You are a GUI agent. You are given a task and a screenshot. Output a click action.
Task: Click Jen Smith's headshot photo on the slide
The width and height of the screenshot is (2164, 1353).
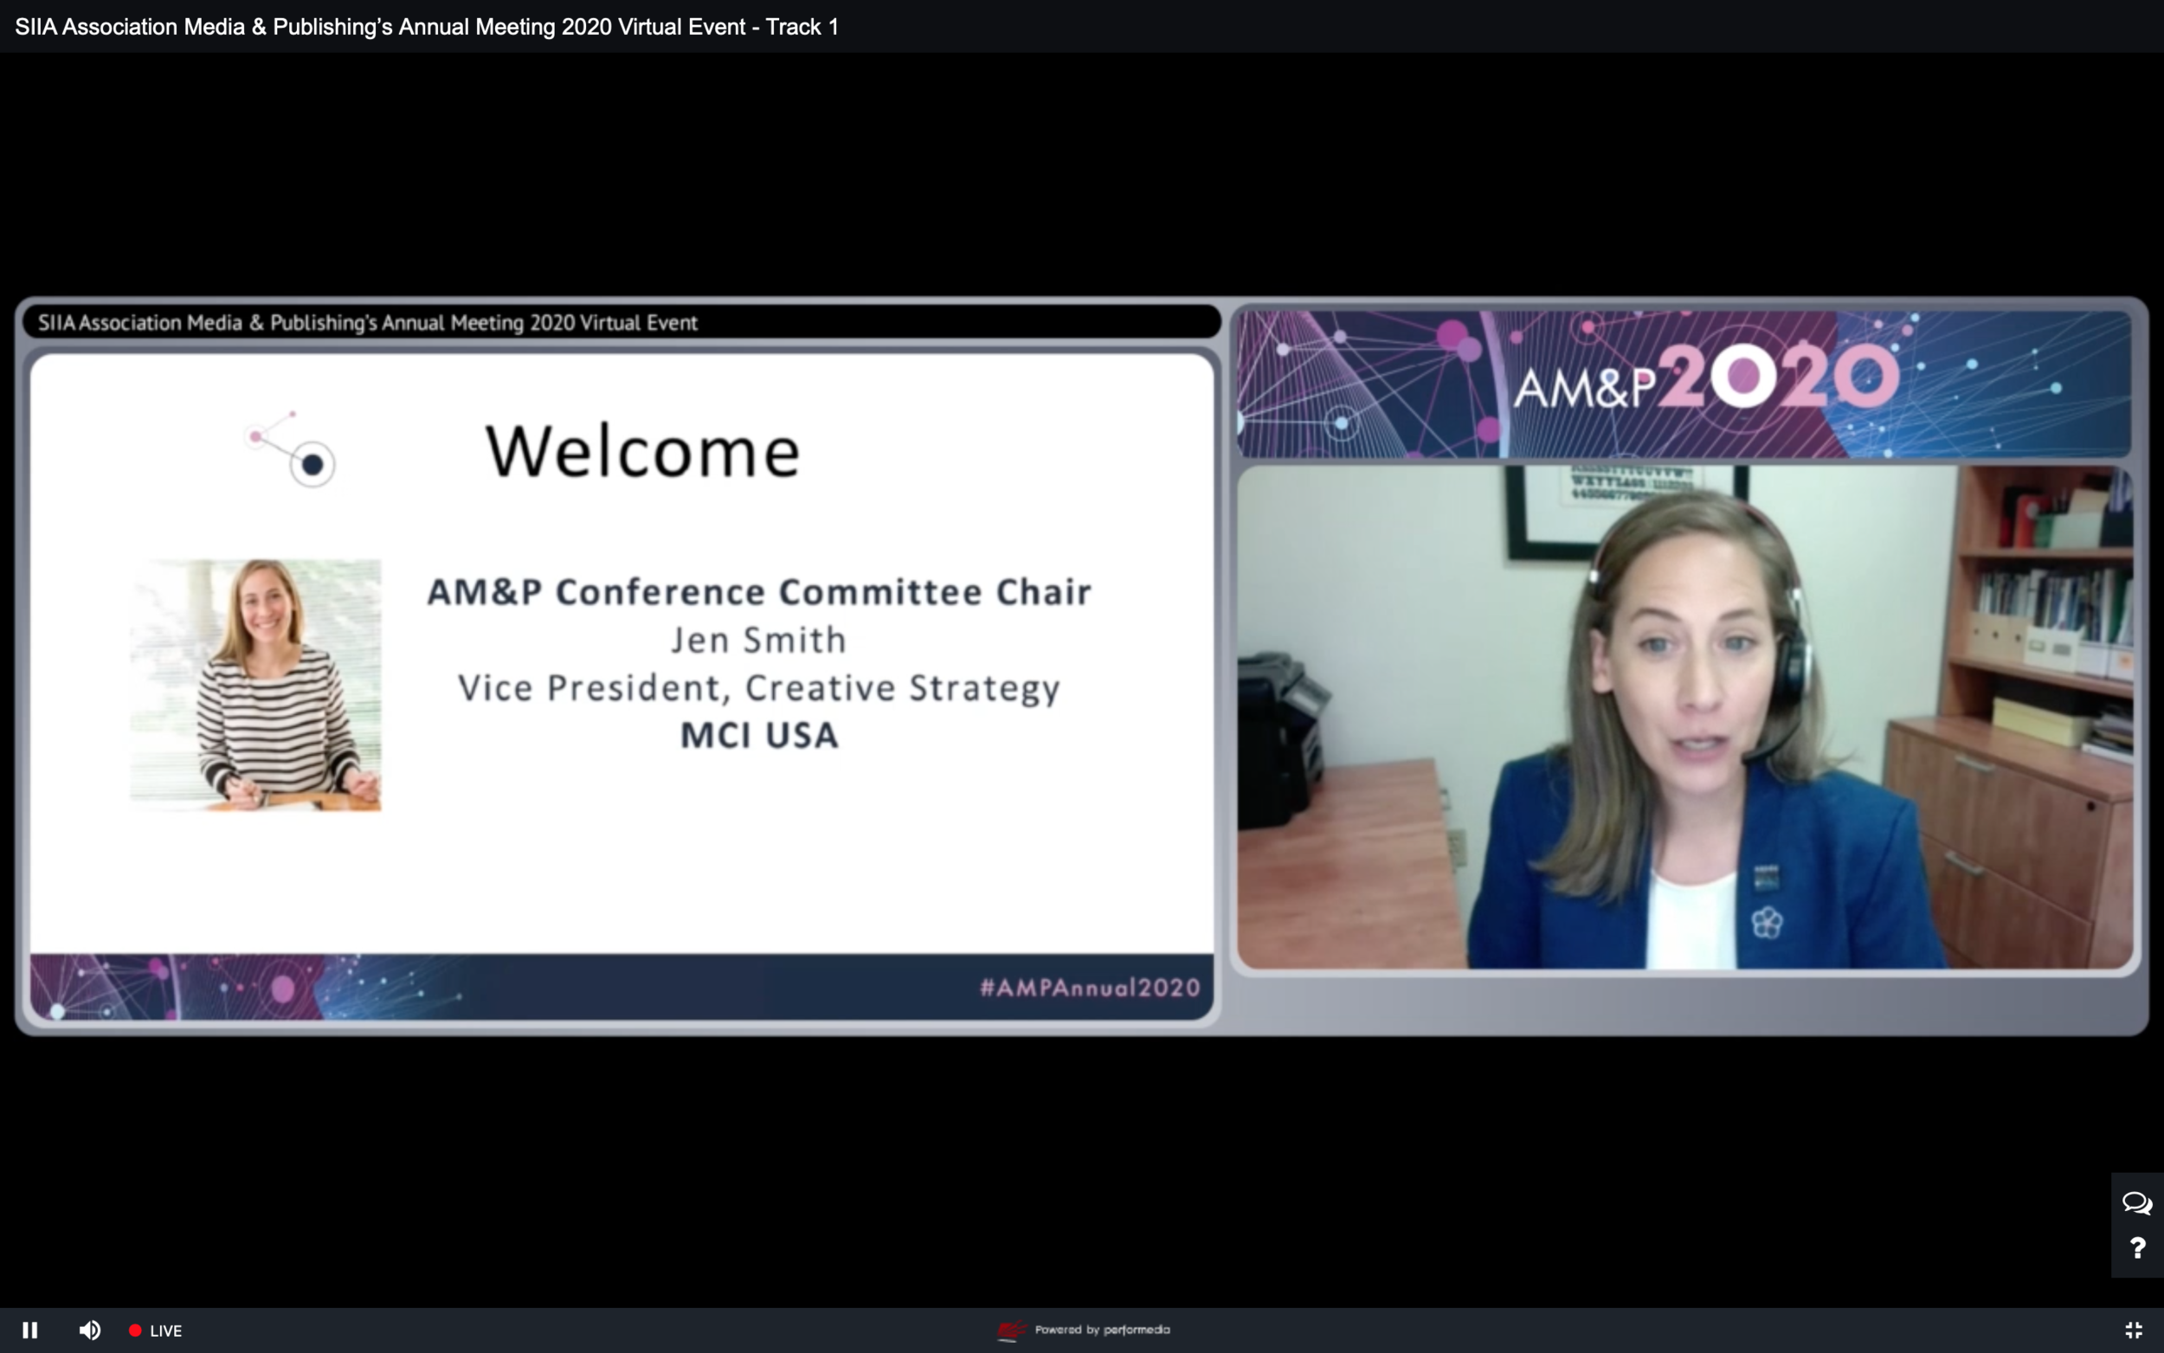[x=256, y=685]
